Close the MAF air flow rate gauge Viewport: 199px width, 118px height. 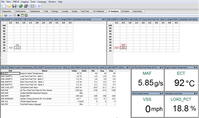click(x=162, y=67)
